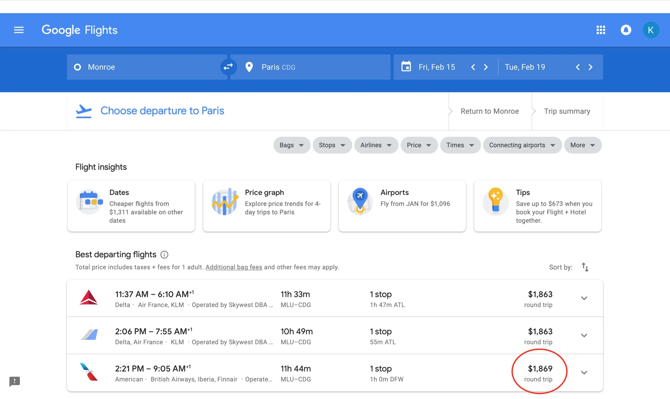Open the Tips insight card
The image size is (670, 399).
pos(538,206)
